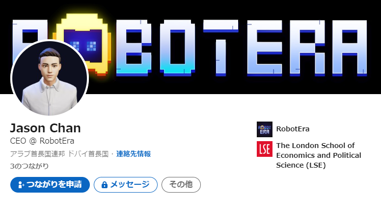Click the ドバイ首長国 location text
Screen dimensions: 381x198
coord(88,154)
